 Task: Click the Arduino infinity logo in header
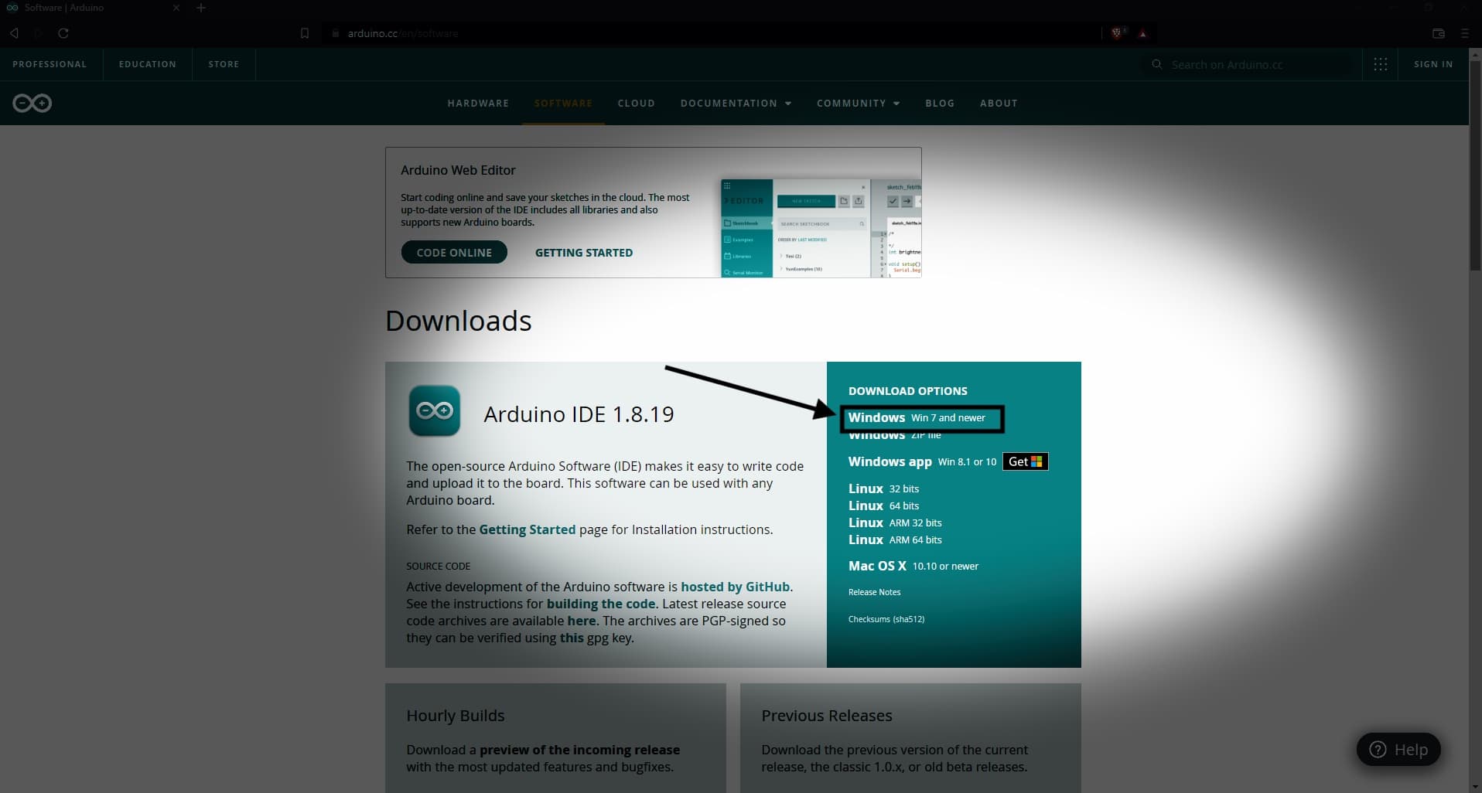pos(32,103)
